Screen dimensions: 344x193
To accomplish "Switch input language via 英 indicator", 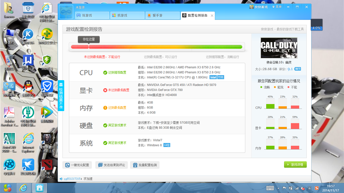I will pos(309,188).
